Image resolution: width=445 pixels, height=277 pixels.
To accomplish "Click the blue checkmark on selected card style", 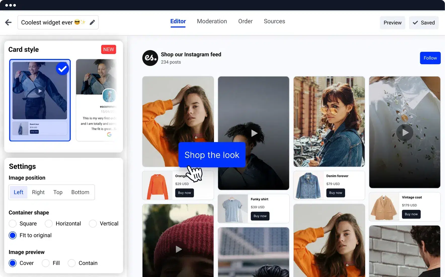I will [x=62, y=69].
